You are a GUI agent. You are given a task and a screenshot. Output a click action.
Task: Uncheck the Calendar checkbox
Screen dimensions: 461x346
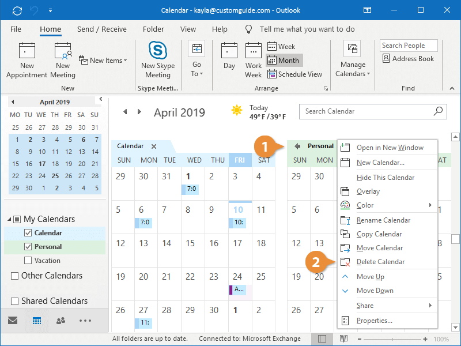[28, 233]
